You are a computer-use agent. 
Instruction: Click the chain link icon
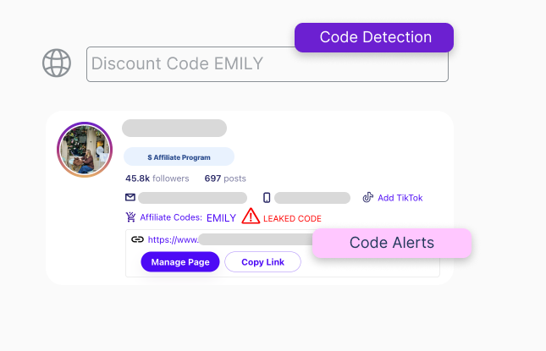click(x=137, y=239)
